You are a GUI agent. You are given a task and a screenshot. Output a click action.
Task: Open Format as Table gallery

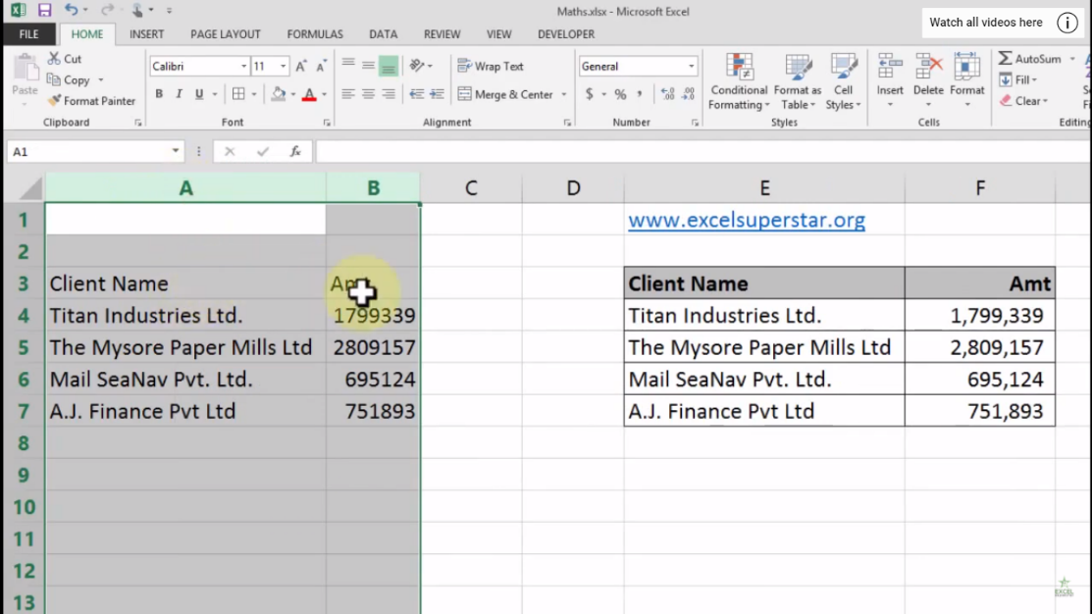coord(798,81)
